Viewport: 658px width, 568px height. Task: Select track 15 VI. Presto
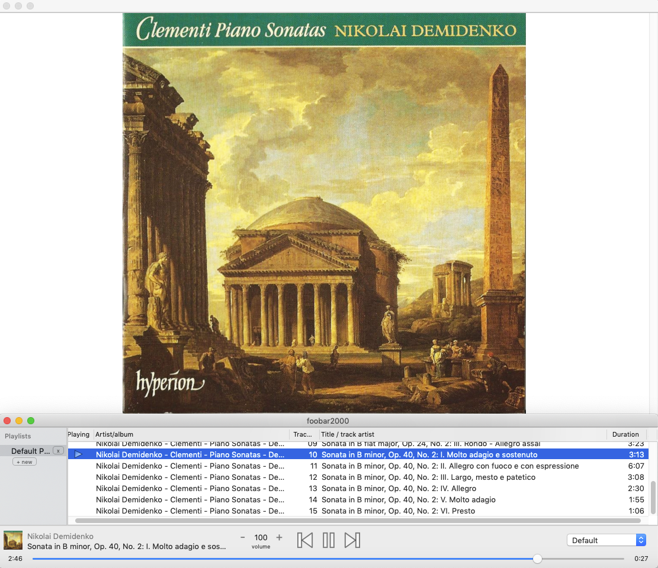398,511
